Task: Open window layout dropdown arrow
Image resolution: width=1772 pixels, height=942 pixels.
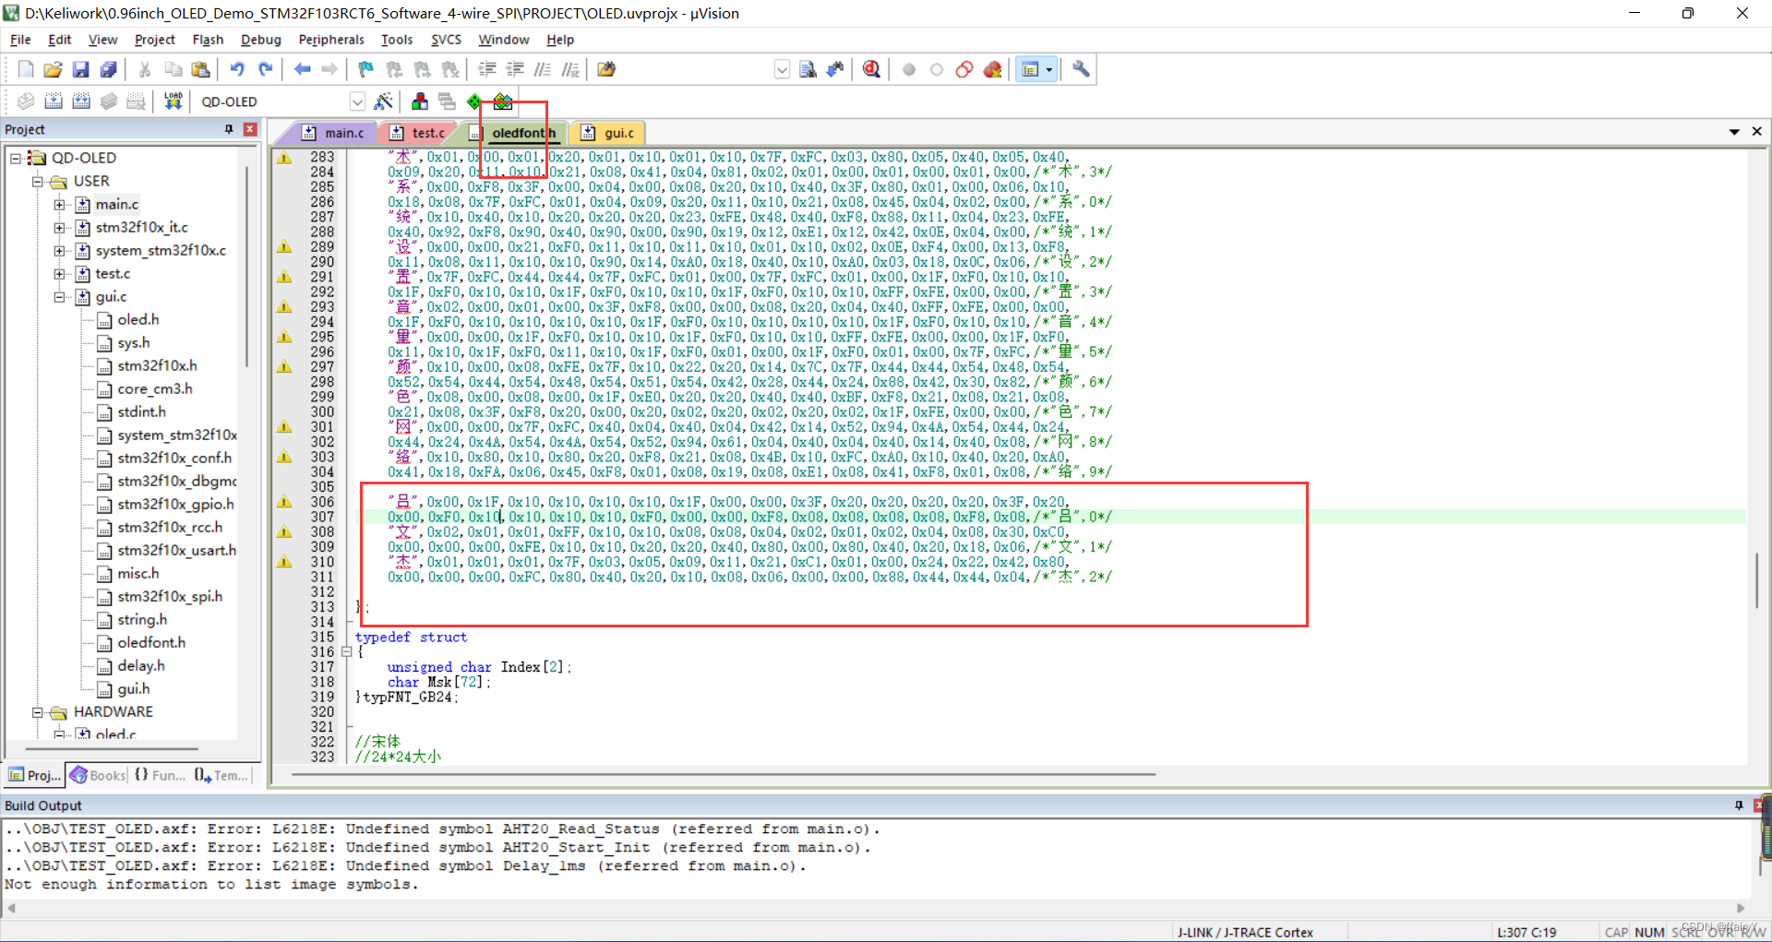Action: [x=1049, y=69]
